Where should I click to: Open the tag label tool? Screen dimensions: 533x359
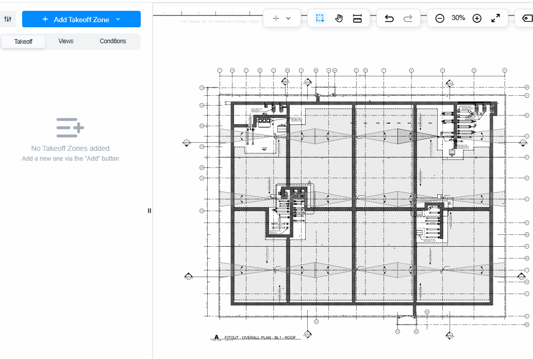click(526, 19)
